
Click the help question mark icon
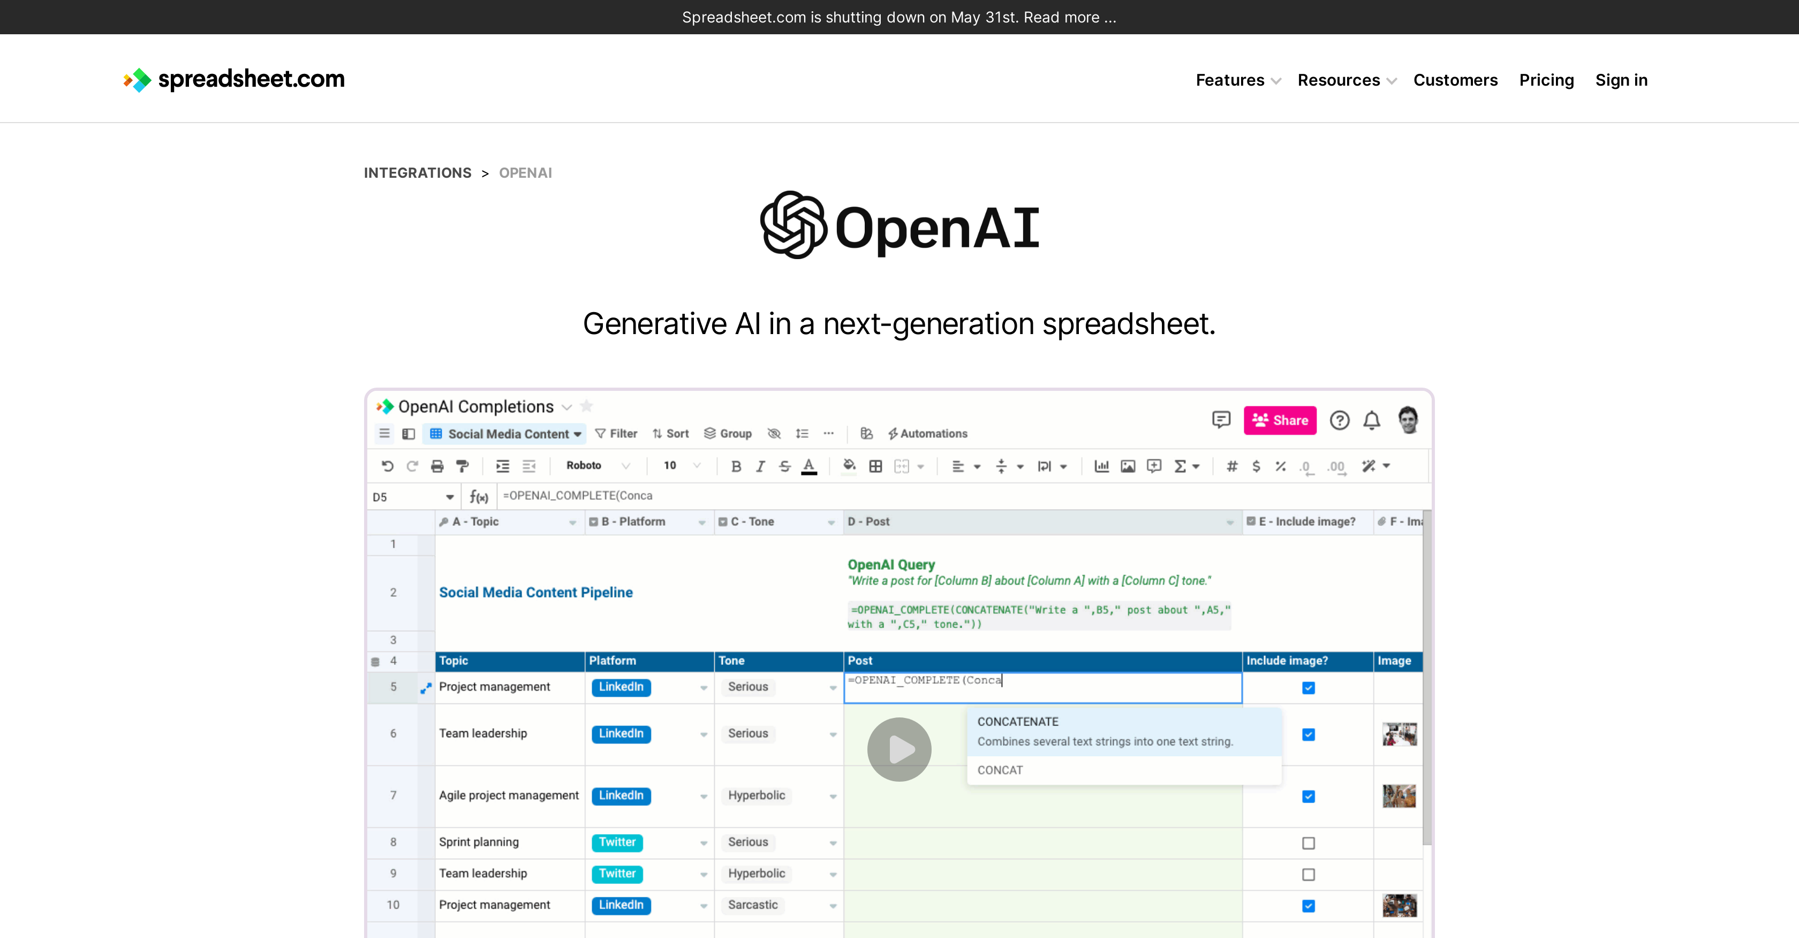tap(1340, 420)
